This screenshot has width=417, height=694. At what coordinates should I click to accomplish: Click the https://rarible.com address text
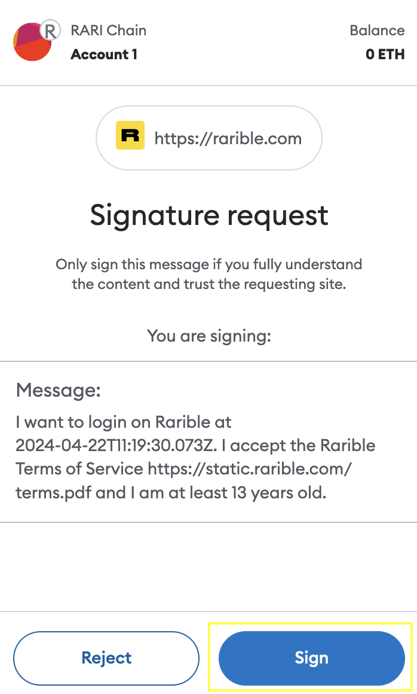tap(228, 138)
